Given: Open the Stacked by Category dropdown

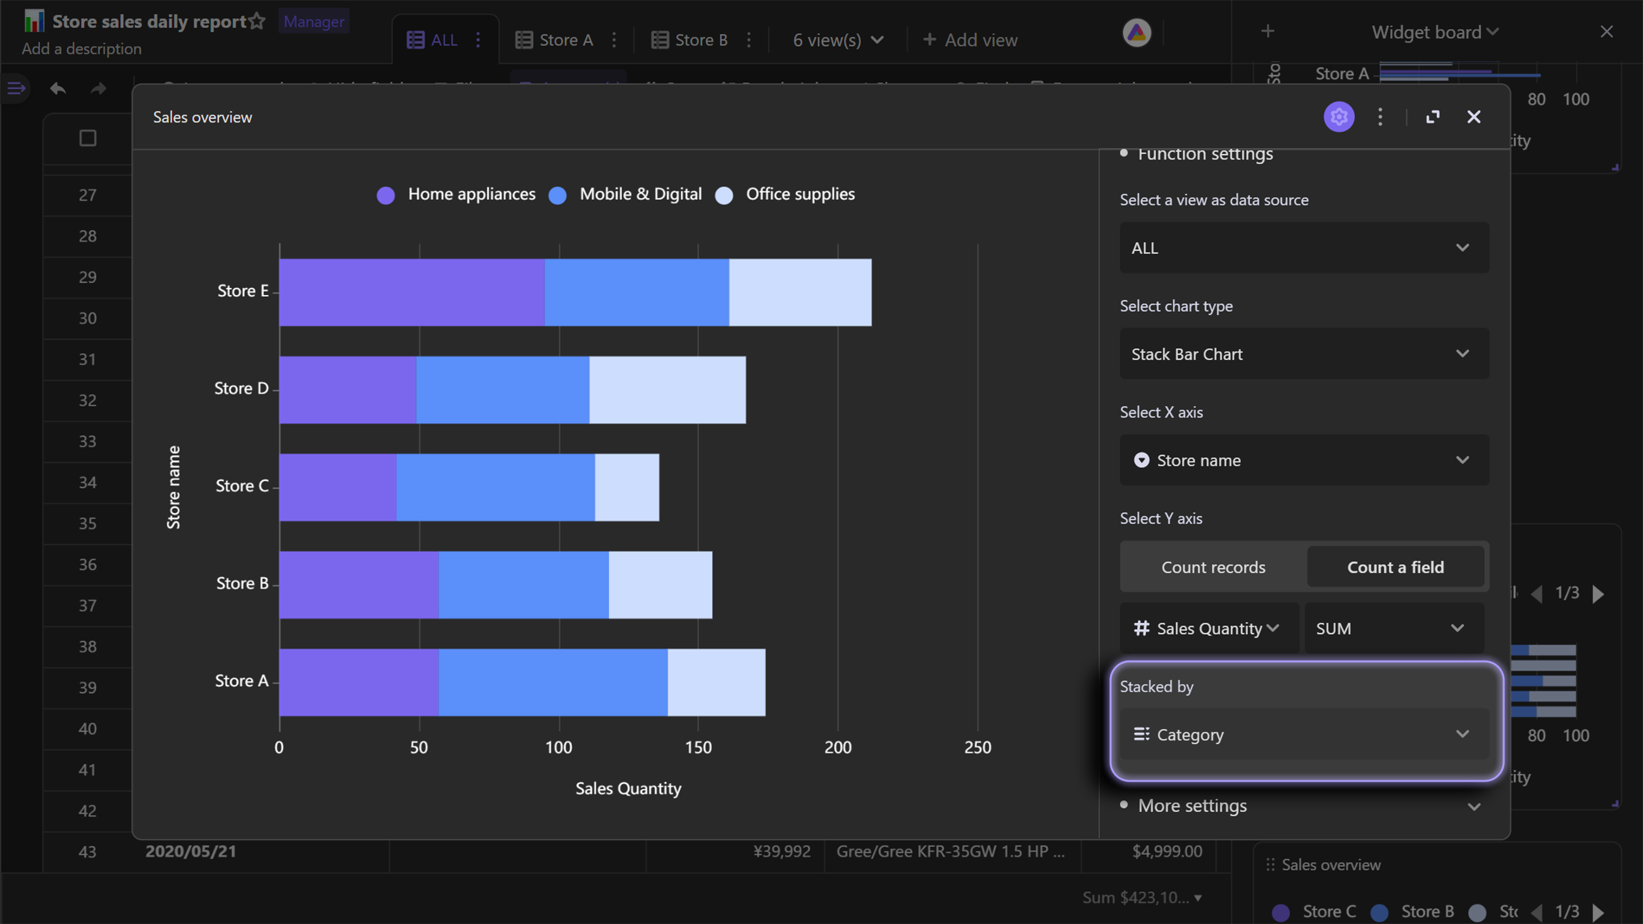Looking at the screenshot, I should (1304, 734).
